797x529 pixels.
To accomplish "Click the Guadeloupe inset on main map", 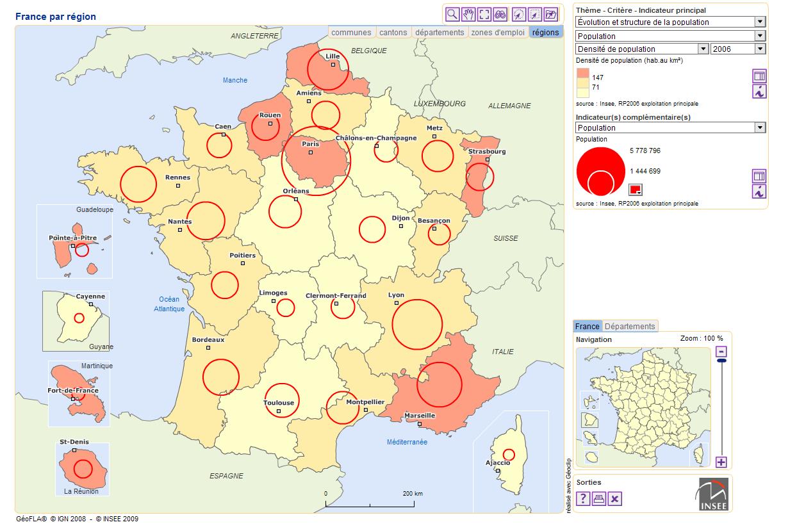I will tap(74, 241).
